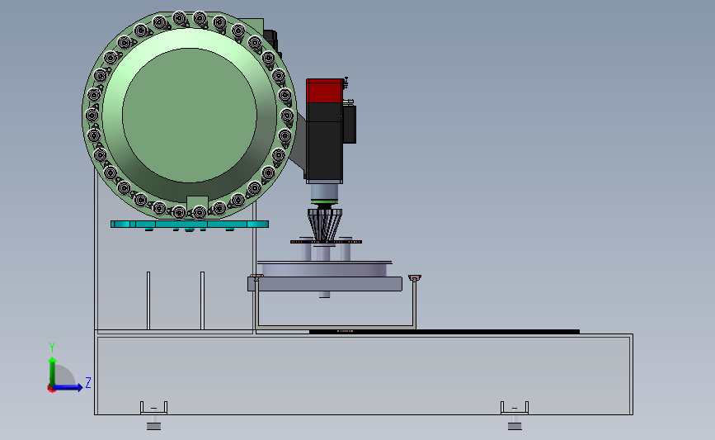Screen dimensions: 715x440
Task: Select the Z label on the triad
Action: (x=88, y=382)
